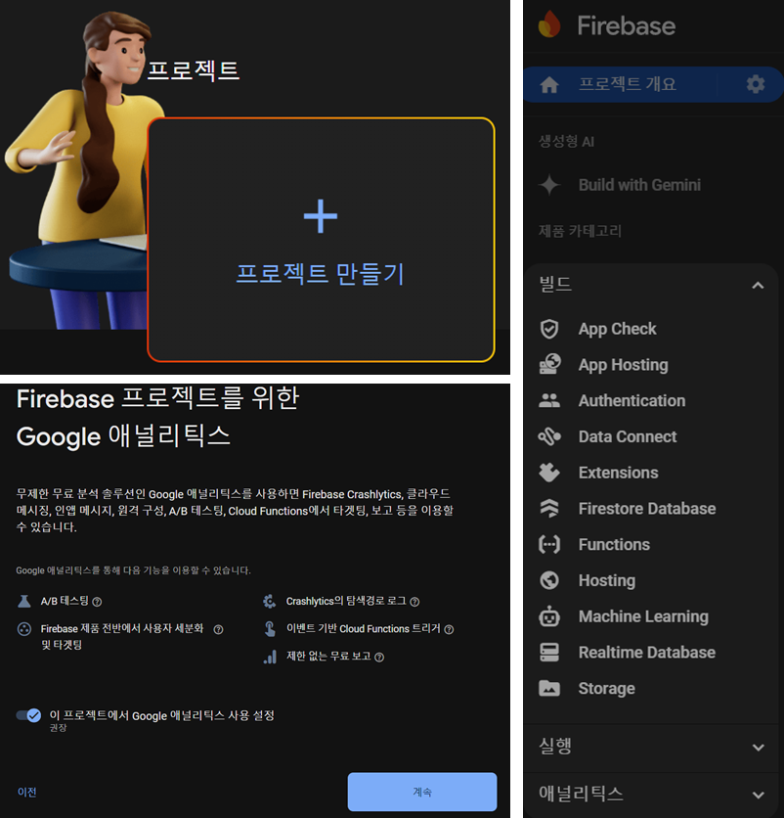Click the 제품 카테고리 label
The image size is (784, 818).
click(581, 231)
